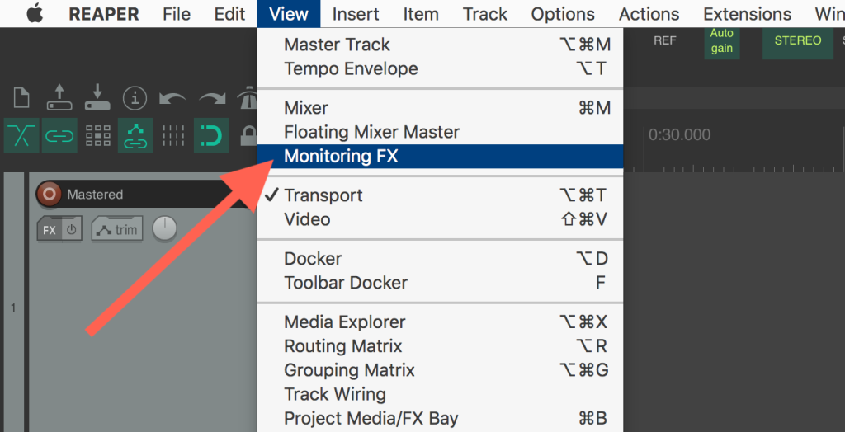Click the trim envelope button

point(117,230)
